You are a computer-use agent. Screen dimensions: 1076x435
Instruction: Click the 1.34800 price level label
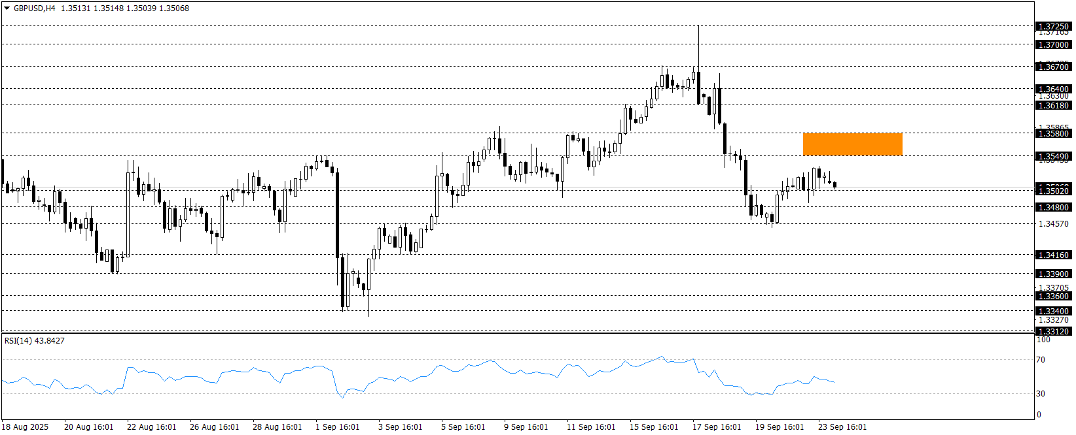pyautogui.click(x=1053, y=207)
